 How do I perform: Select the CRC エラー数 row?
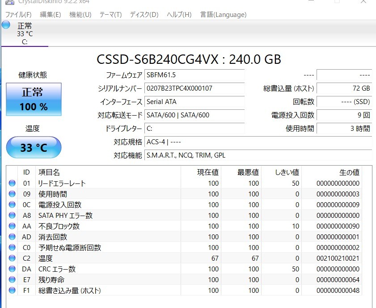[x=184, y=269]
